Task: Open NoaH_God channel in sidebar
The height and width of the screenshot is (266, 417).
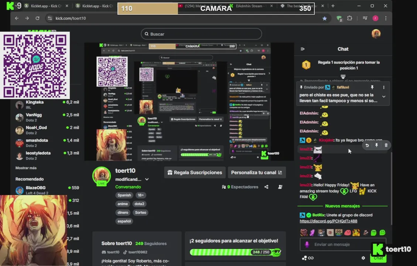Action: [x=47, y=130]
